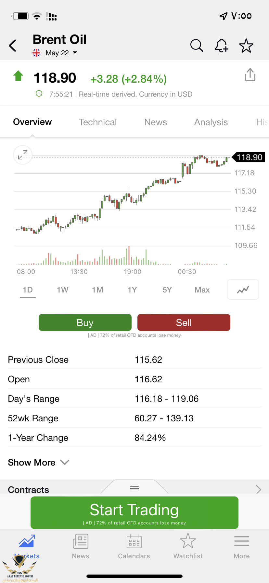
Task: Open Calendars from bottom bar
Action: [134, 547]
